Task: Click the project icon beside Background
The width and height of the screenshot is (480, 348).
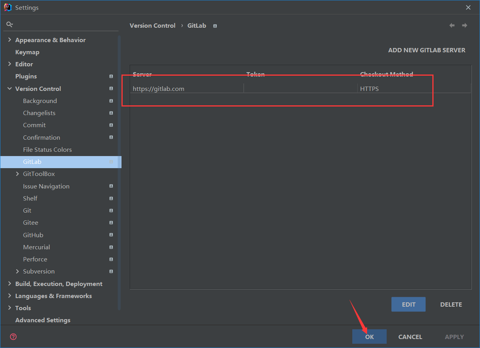Action: [x=111, y=101]
